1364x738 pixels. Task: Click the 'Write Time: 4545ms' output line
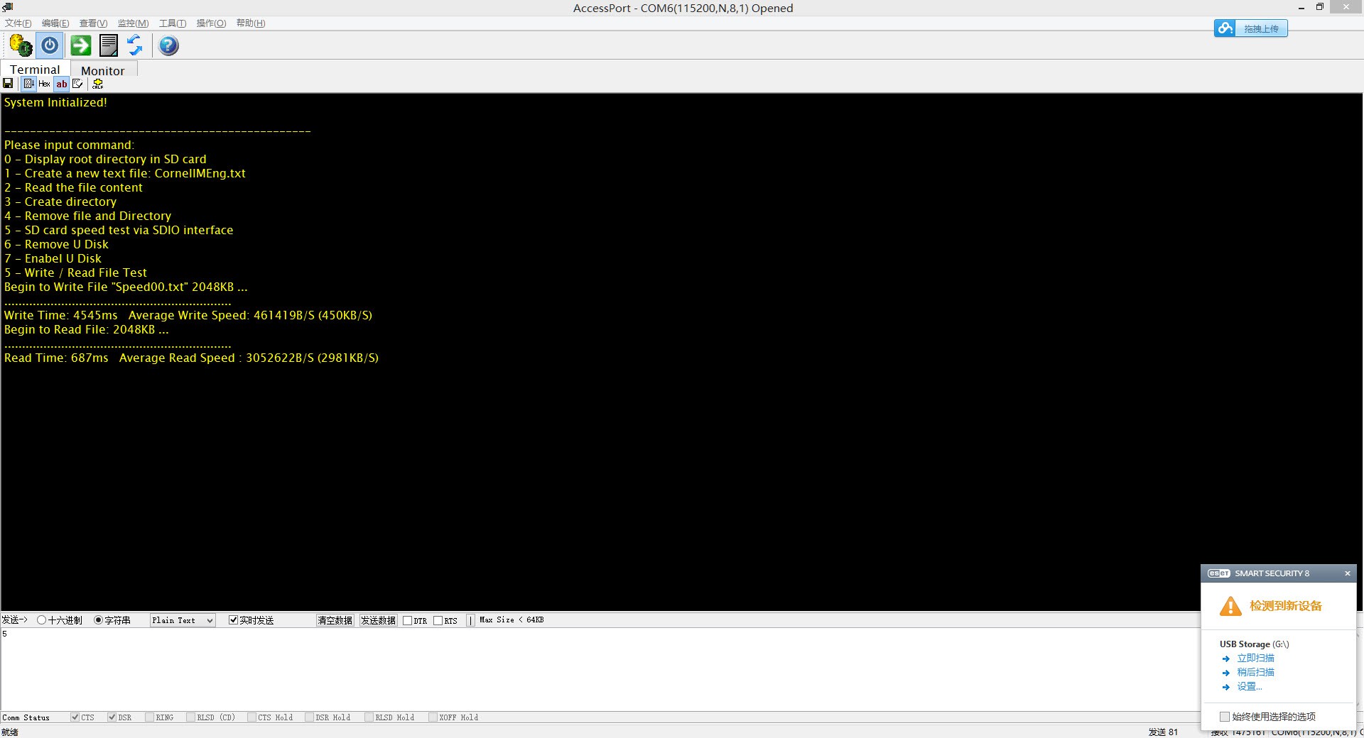[188, 315]
